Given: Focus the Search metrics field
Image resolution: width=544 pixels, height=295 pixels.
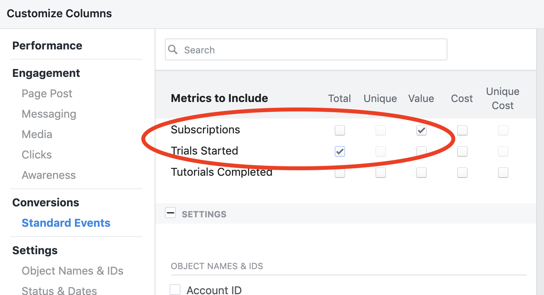Looking at the screenshot, I should pyautogui.click(x=306, y=49).
